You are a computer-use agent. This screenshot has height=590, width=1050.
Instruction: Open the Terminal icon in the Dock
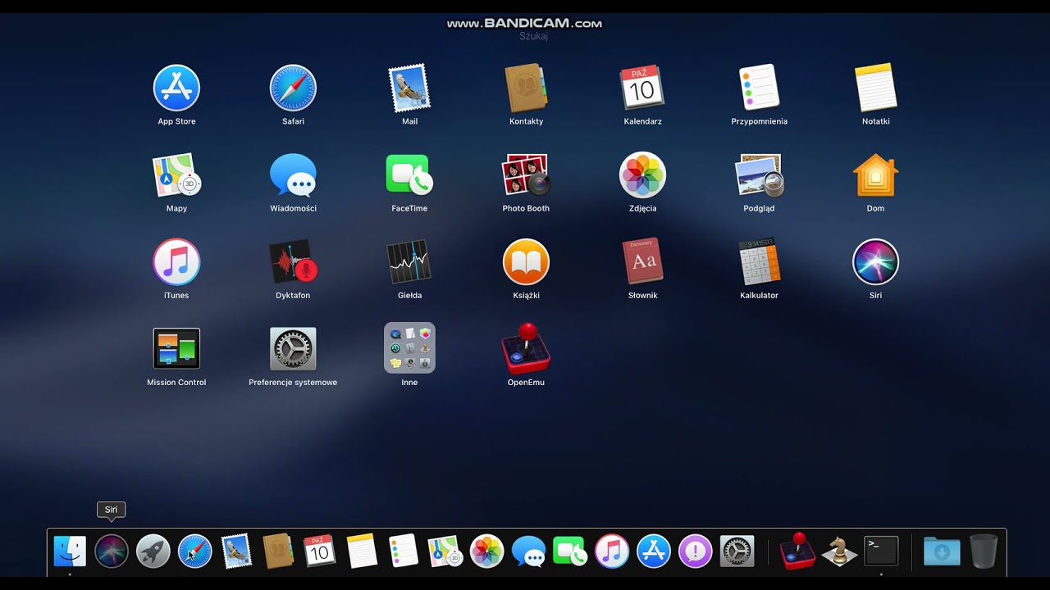(881, 551)
